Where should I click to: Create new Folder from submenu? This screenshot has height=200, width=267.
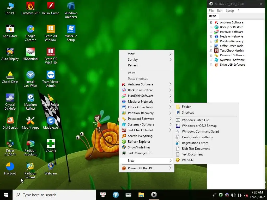(206, 107)
